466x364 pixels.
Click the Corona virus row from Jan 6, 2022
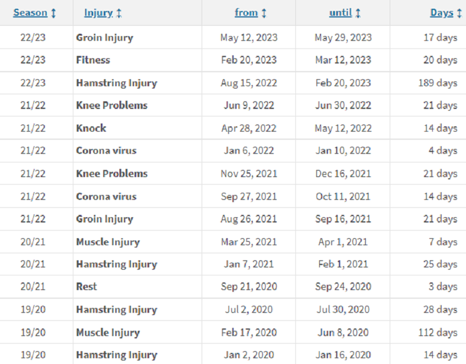pos(233,151)
